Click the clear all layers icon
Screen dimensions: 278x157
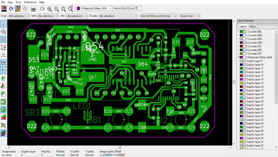[x=4, y=9]
